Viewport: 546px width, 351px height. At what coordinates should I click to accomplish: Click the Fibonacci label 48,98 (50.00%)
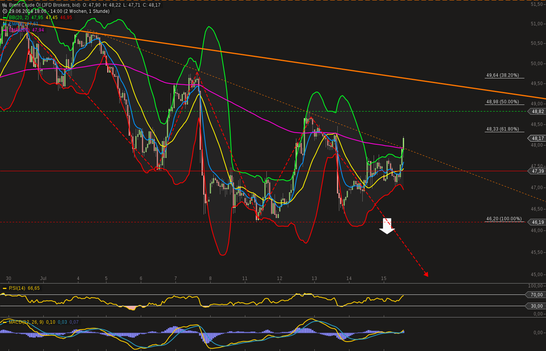coord(502,102)
